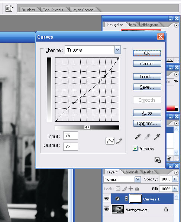
Task: Click the Input value field
Action: pos(71,136)
